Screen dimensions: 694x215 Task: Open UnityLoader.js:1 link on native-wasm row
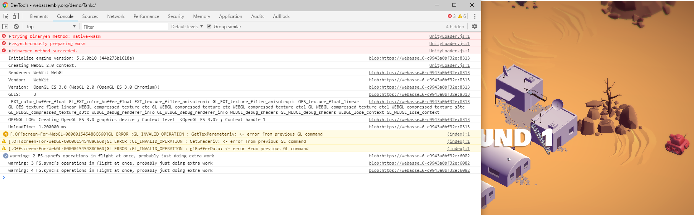coord(449,36)
